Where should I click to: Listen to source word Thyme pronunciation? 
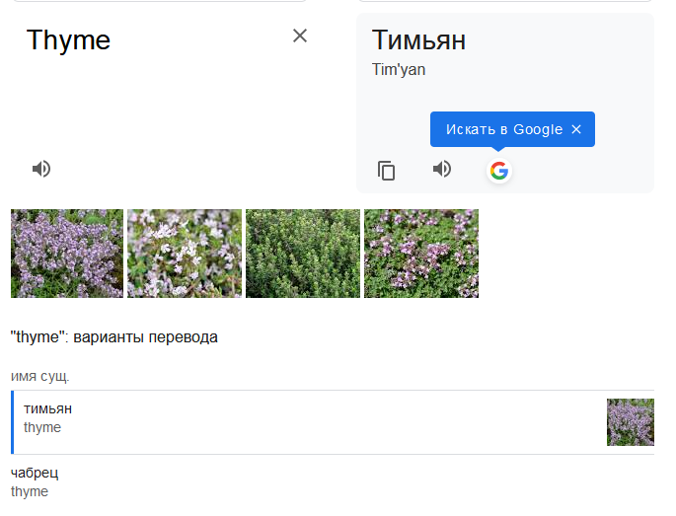pos(41,169)
